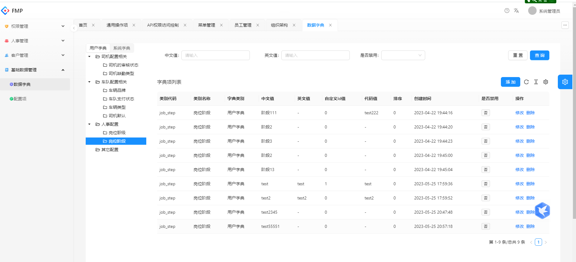Open the 是否禁用 filter dropdown

(403, 55)
